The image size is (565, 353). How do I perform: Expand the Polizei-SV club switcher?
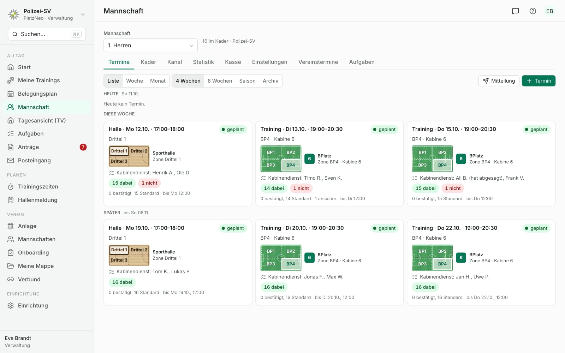(47, 14)
